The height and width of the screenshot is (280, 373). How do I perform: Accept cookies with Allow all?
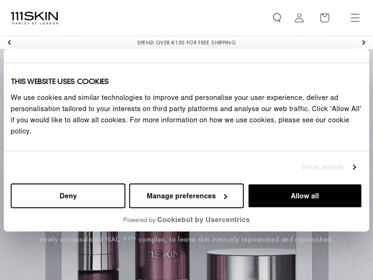[x=304, y=196]
